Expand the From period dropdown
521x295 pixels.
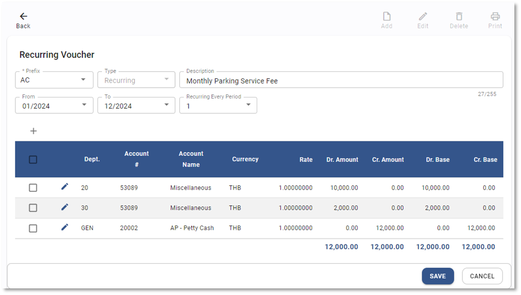pyautogui.click(x=83, y=106)
